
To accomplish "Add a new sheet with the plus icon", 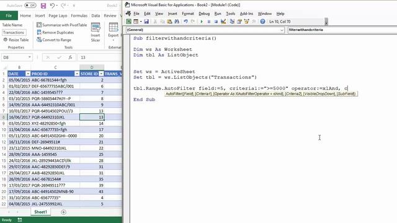I will [63, 212].
